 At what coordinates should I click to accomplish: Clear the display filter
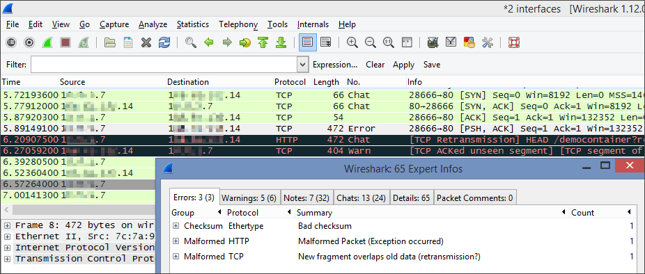click(375, 65)
